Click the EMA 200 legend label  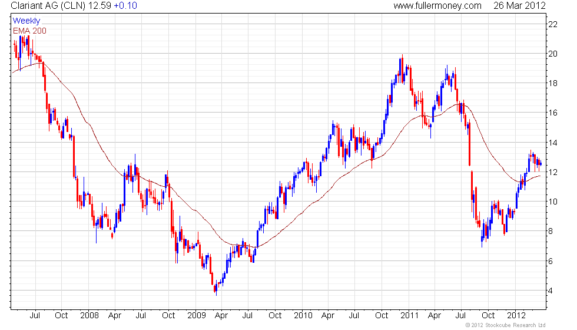29,31
